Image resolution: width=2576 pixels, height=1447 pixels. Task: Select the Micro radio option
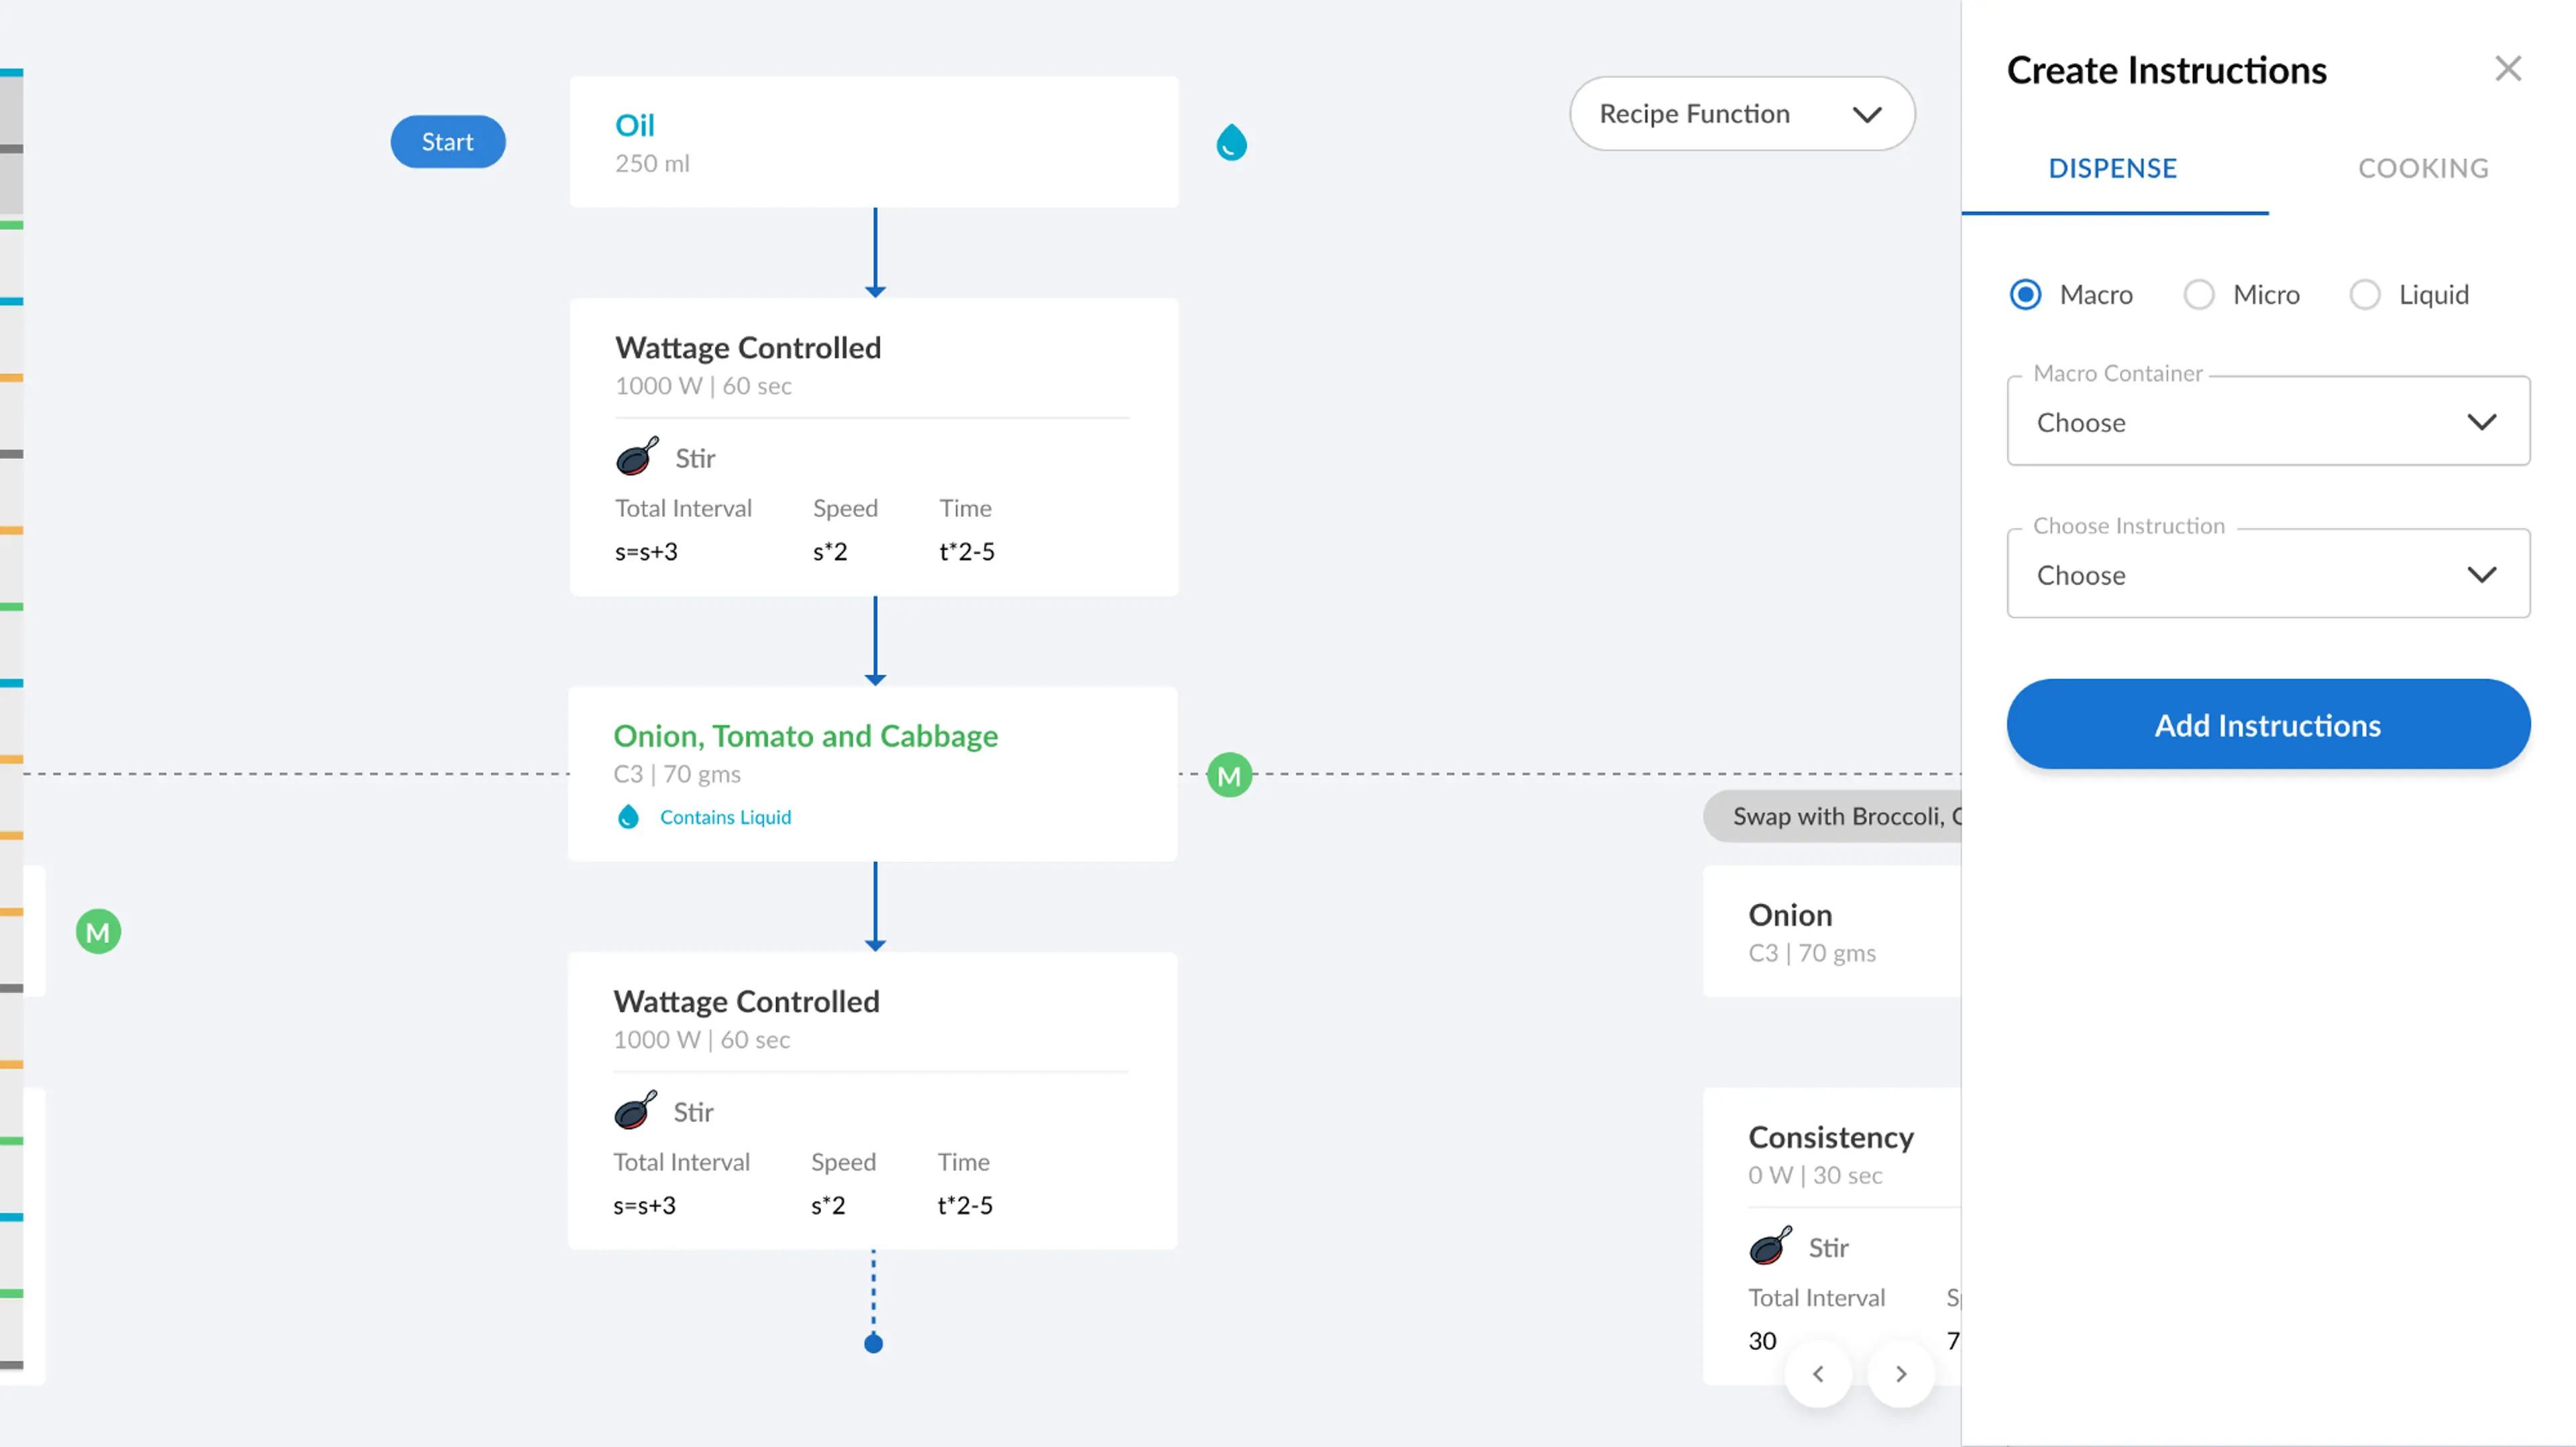[x=2198, y=295]
